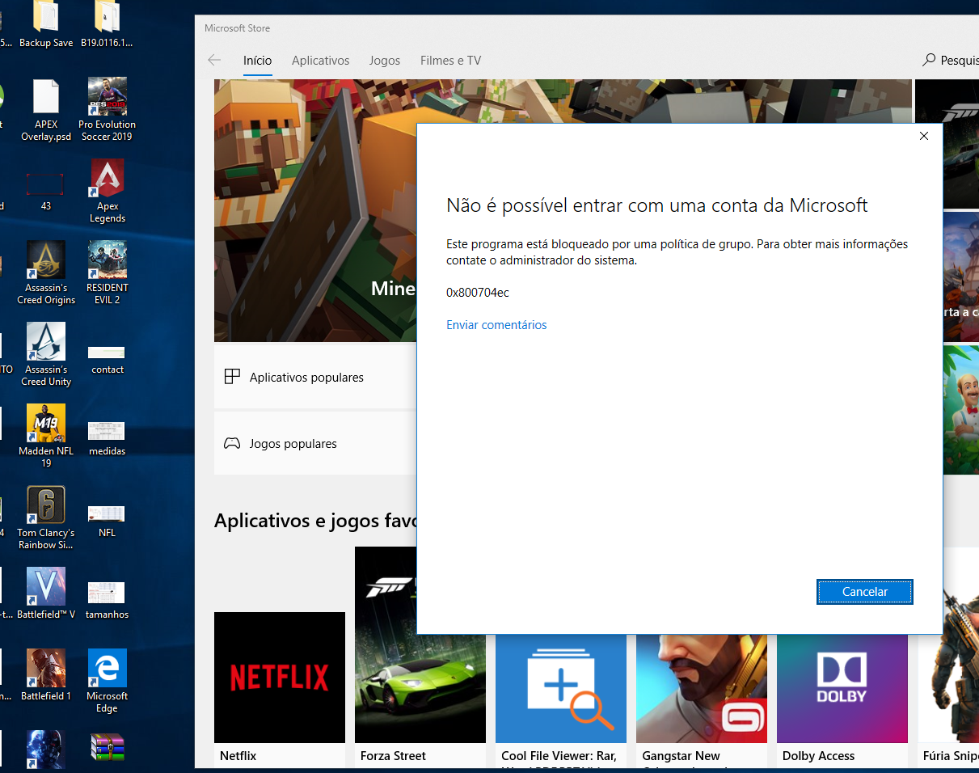Open the Jogos populares text link
This screenshot has width=979, height=773.
pos(293,444)
